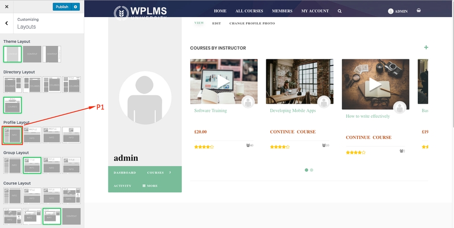
Task: Select second Course Layout in bottom row
Action: pyautogui.click(x=32, y=216)
